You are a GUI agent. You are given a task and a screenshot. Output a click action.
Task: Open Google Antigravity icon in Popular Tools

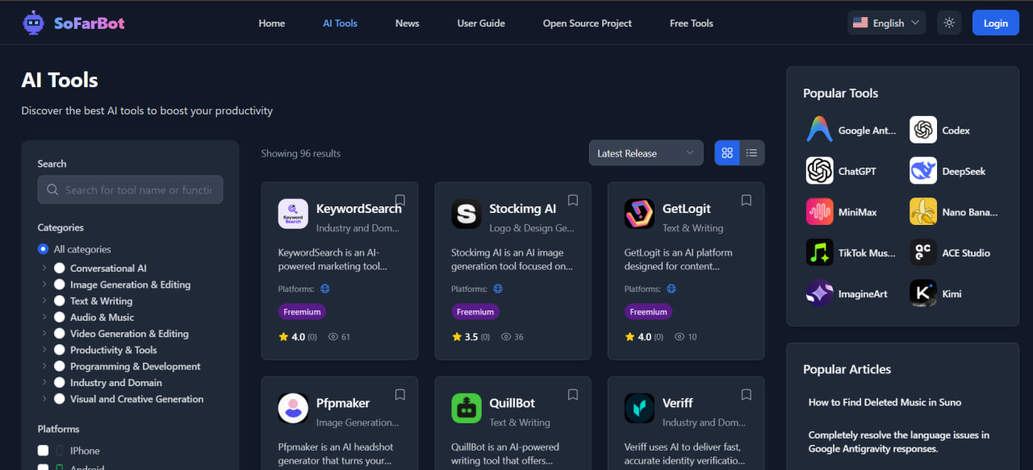pyautogui.click(x=819, y=130)
